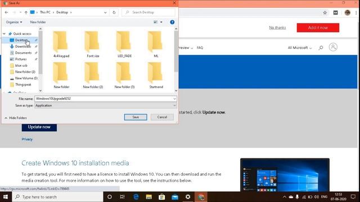Click red Add it now button
The image size is (360, 202).
tap(318, 27)
